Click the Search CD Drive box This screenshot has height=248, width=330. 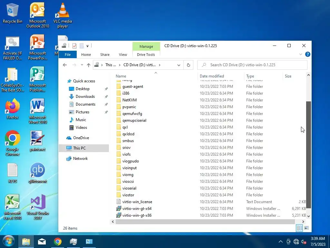pos(252,65)
